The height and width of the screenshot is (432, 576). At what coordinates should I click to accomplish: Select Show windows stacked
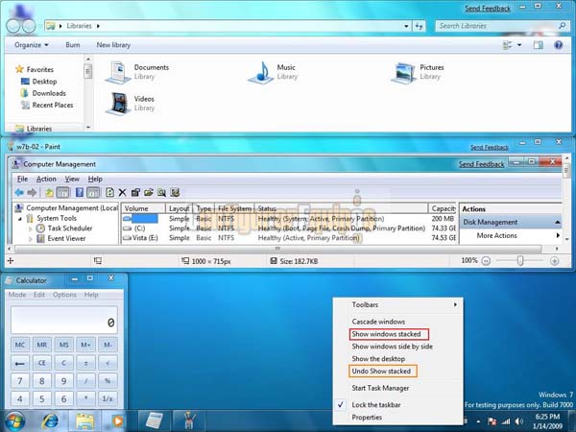click(387, 334)
